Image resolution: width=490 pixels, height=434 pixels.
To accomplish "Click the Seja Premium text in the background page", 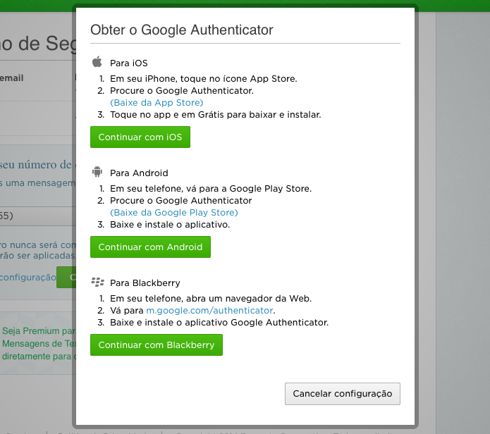I will click(39, 343).
